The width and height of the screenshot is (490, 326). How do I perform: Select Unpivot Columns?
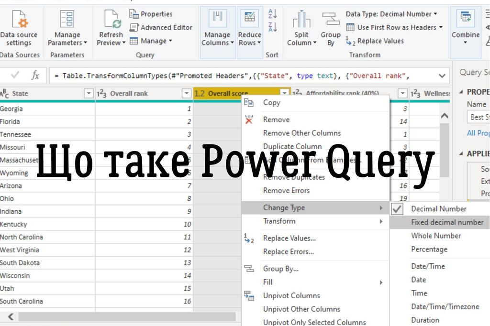coord(291,296)
